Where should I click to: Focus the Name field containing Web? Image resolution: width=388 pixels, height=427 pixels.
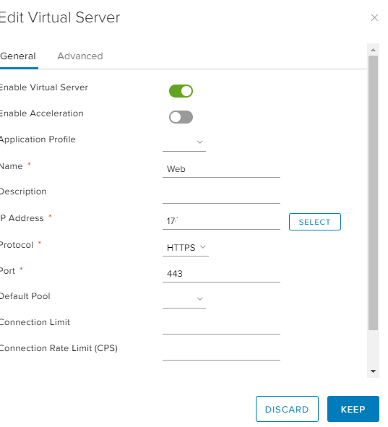[221, 169]
